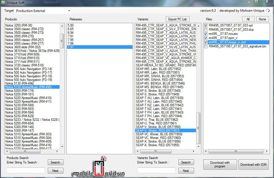Select Nokia 5310 XpressMusic (RM-303) product

[32, 134]
